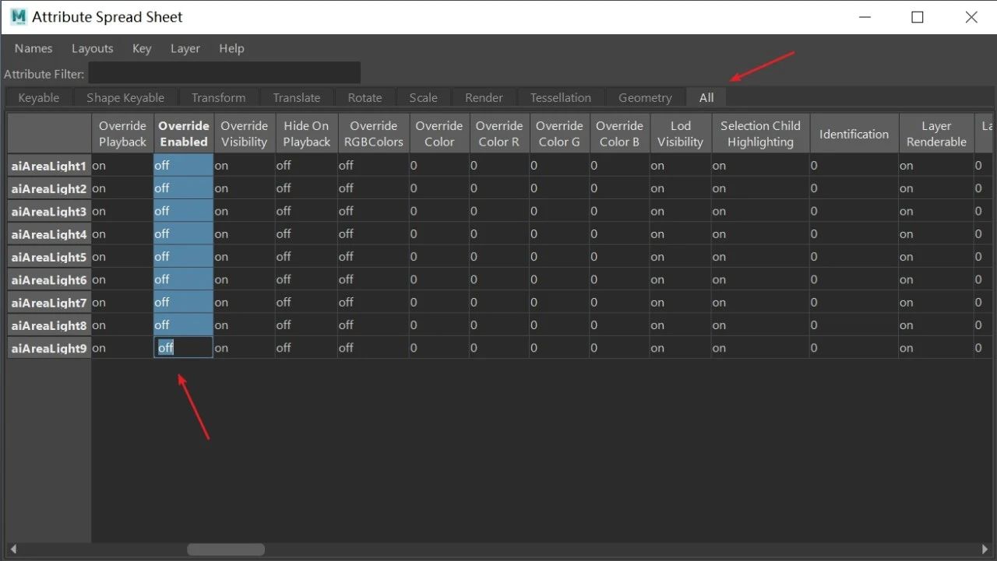Open the Key menu
The width and height of the screenshot is (997, 561).
pos(142,48)
